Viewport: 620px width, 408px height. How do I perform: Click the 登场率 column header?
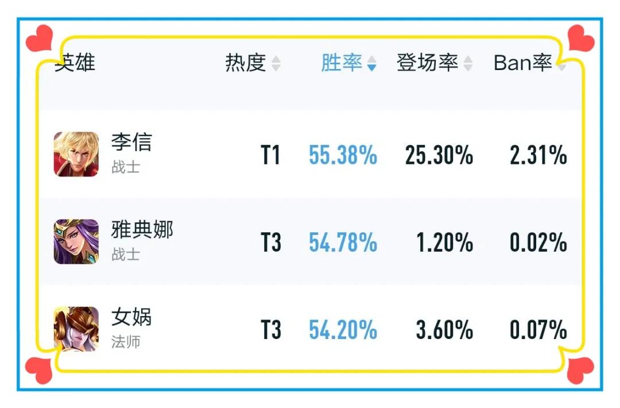(428, 63)
